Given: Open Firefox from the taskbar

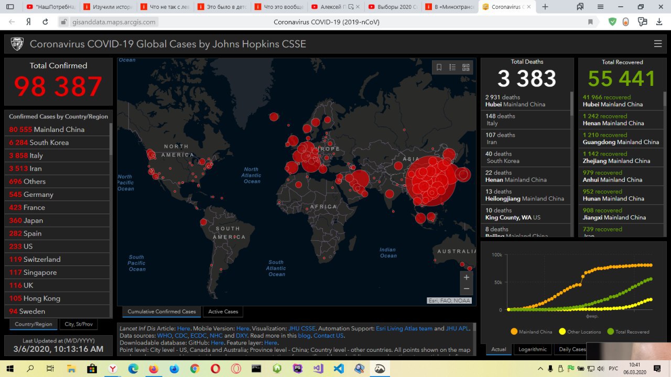Looking at the screenshot, I should click(x=153, y=369).
